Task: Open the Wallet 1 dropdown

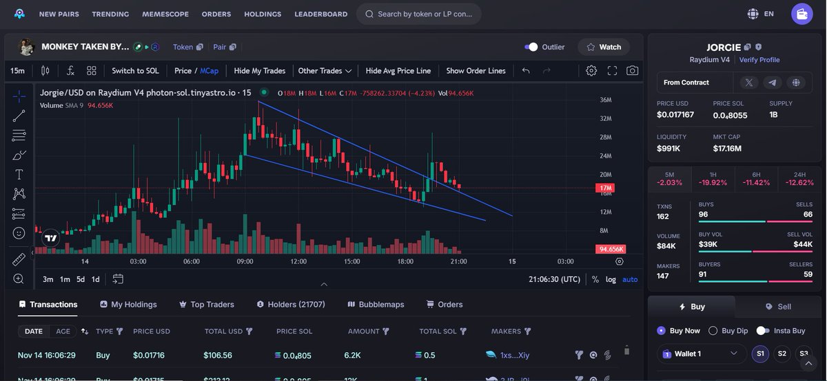Action: 701,353
